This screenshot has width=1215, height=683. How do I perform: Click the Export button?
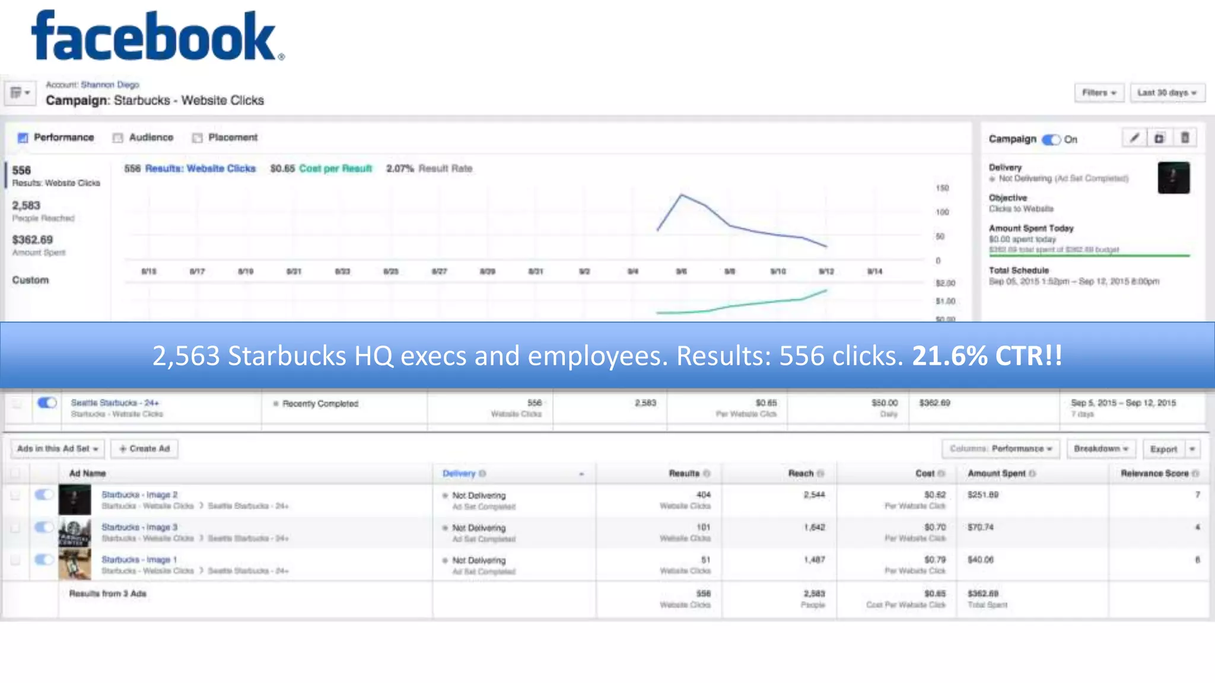pos(1163,449)
